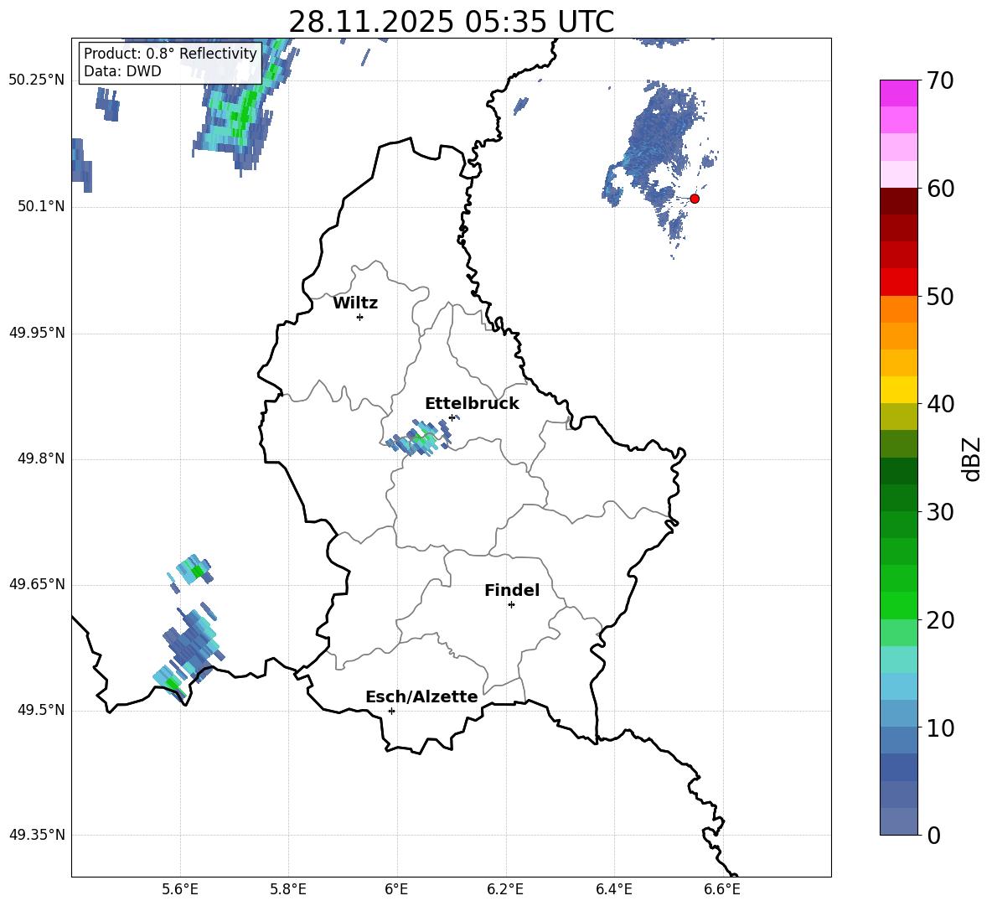Screen dimensions: 992x906
Task: Click the 50.1°N latitude tick label
Action: point(41,206)
